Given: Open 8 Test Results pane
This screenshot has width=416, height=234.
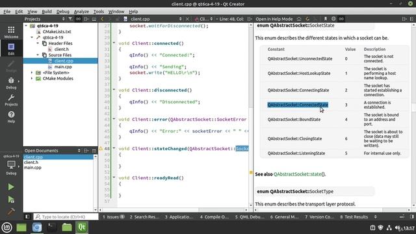Looking at the screenshot, I should tap(354, 216).
